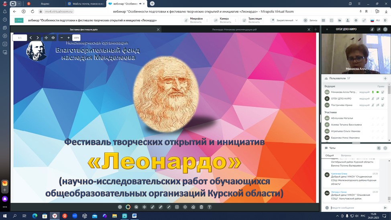Select the move tool in drawing toolbar
Viewport: 391px width, 220px height.
coord(145,207)
